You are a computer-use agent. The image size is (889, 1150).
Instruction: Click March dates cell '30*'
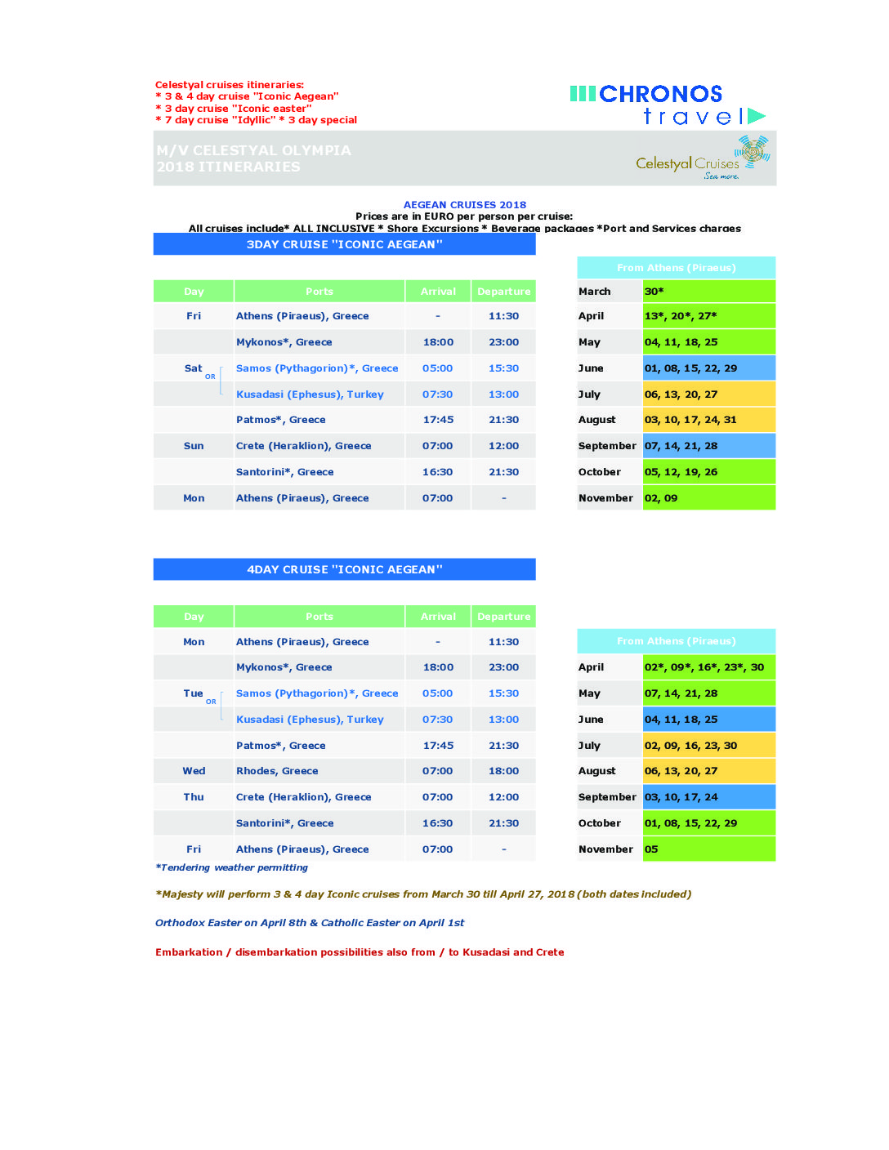(x=709, y=292)
